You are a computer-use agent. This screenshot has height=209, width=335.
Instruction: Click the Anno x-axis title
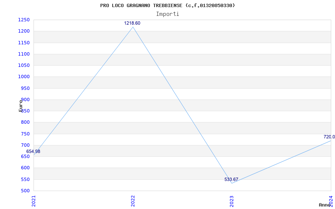click(x=325, y=205)
